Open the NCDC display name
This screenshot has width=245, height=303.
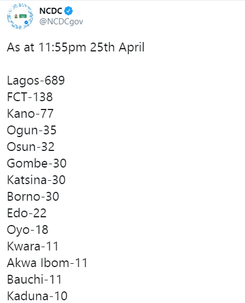51,11
